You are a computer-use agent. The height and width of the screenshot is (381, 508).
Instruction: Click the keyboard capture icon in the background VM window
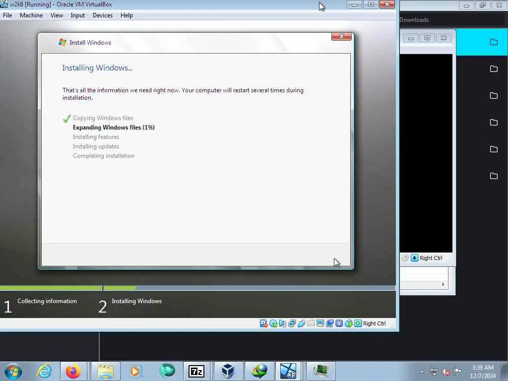(414, 258)
